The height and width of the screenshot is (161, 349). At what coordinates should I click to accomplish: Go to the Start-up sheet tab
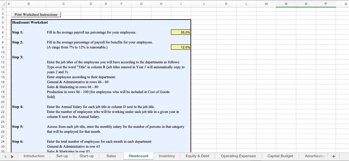pos(87,156)
